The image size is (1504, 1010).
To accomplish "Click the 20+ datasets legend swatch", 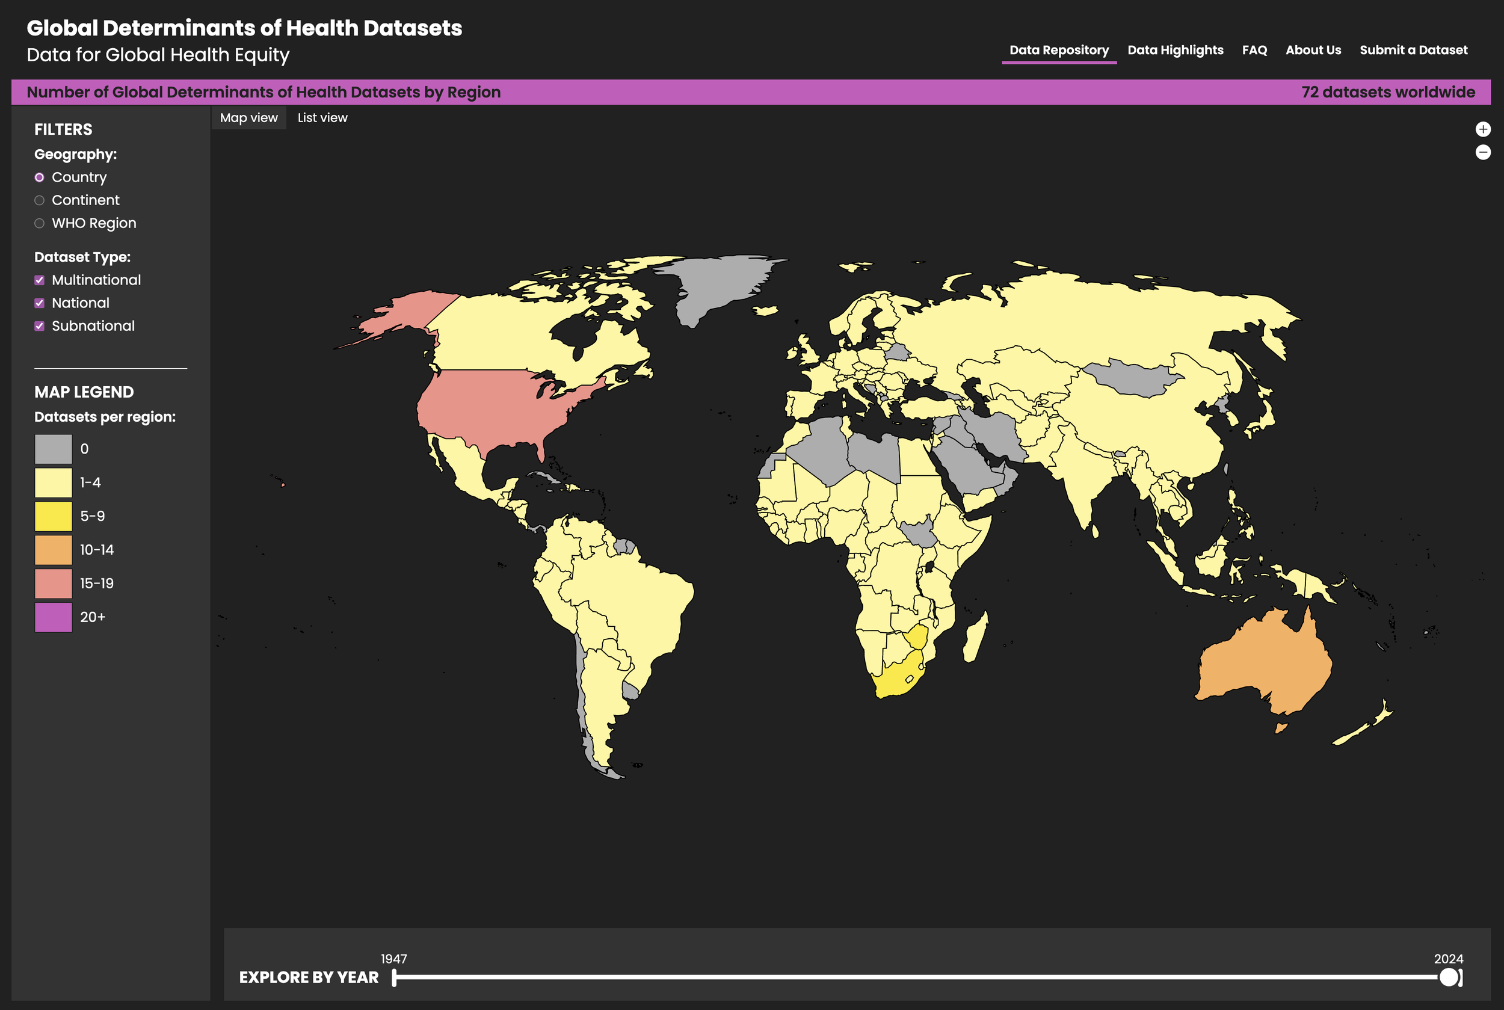I will (x=53, y=617).
